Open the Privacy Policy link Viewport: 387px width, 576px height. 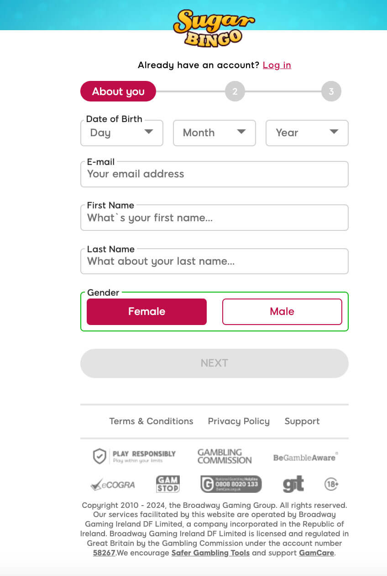239,421
